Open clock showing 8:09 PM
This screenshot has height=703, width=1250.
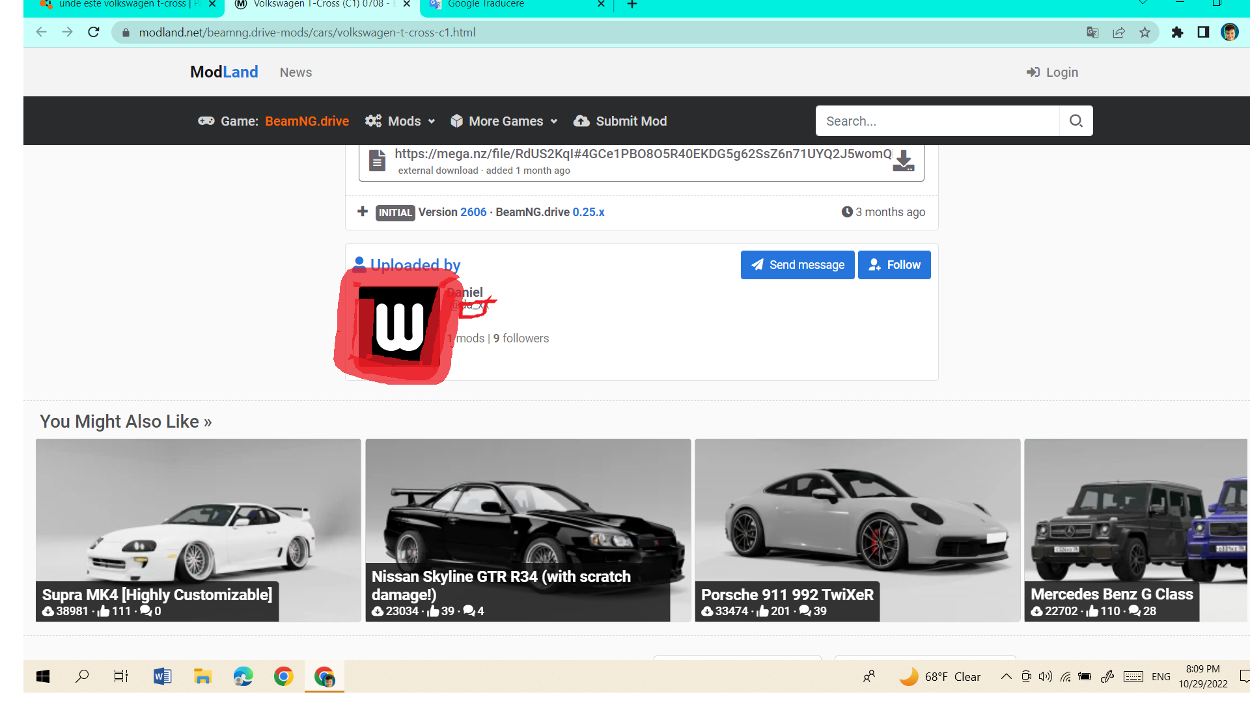coord(1202,676)
